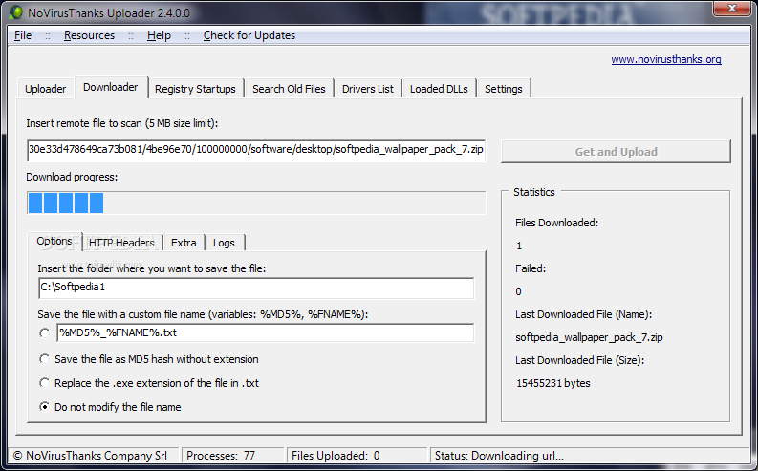Open the File menu
Screen dimensions: 758x471
23,35
